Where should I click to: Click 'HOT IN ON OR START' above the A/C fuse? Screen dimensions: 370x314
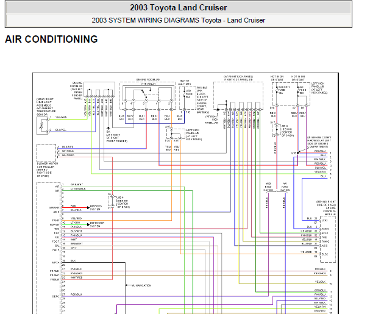tap(298, 78)
